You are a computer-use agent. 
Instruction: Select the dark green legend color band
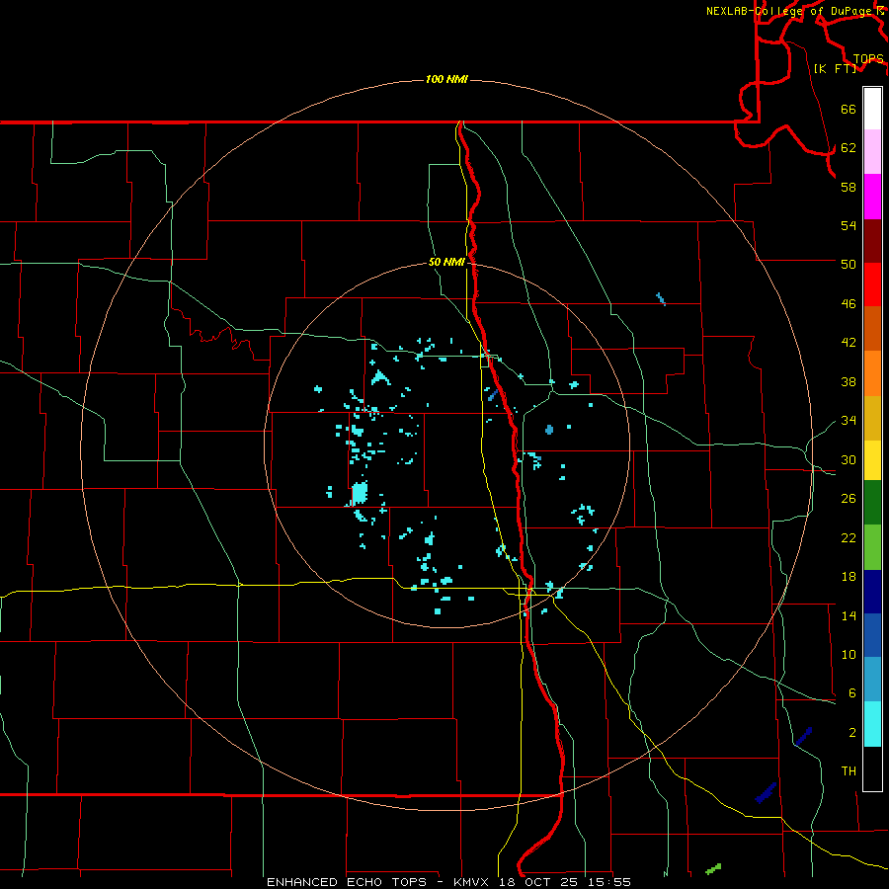click(872, 503)
